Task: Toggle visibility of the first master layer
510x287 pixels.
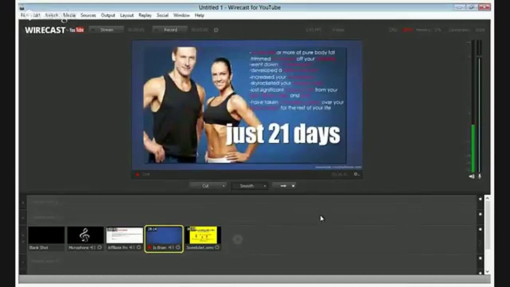Action: (x=480, y=199)
